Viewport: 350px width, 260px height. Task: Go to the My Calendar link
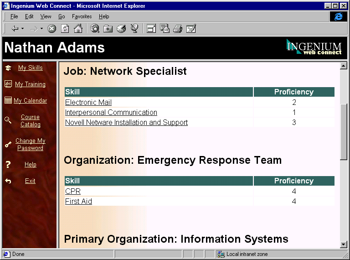[x=30, y=101]
